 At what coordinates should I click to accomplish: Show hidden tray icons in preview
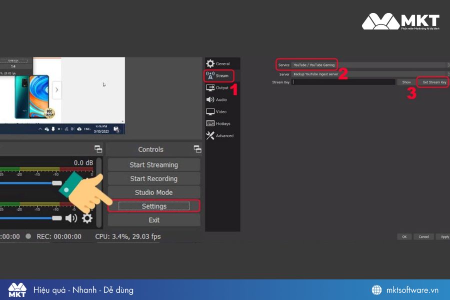40,129
